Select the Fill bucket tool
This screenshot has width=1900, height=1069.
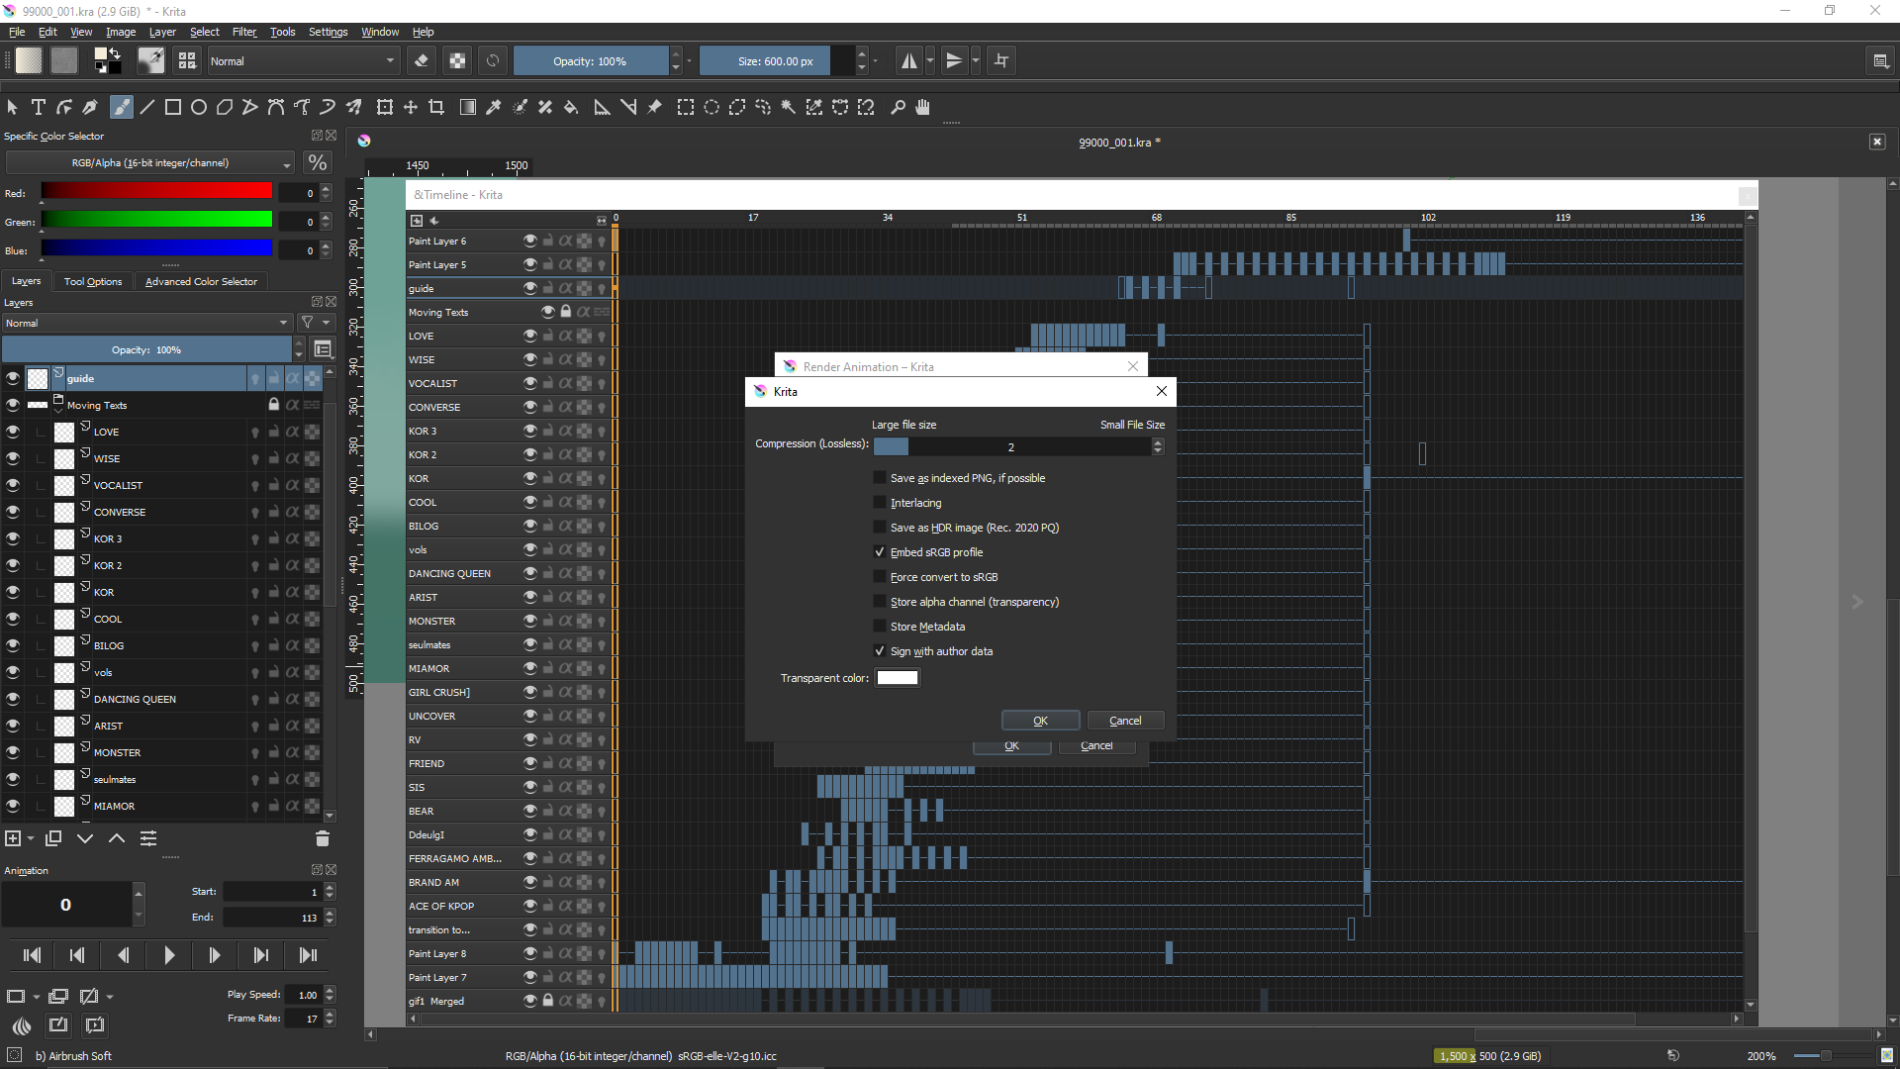(x=571, y=107)
